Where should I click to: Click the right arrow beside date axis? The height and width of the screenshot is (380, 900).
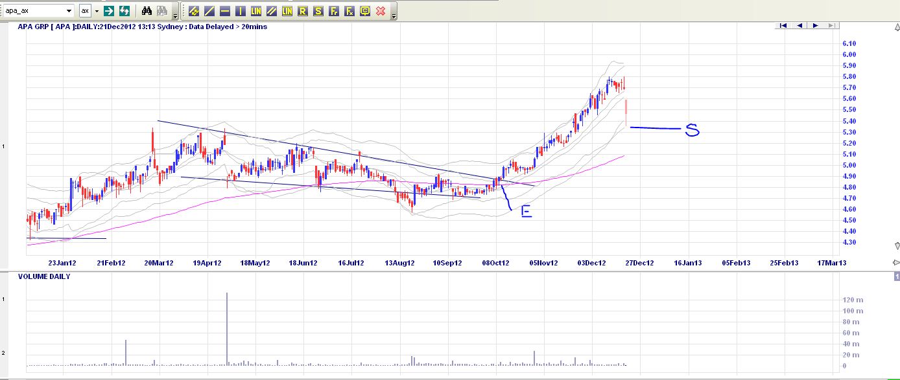pyautogui.click(x=896, y=263)
